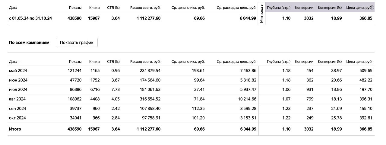Click Глубина (стр.) header in monthly table
The height and width of the screenshot is (145, 386).
tap(279, 62)
